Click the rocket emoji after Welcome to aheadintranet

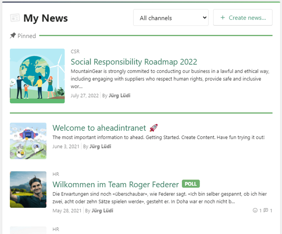point(154,128)
